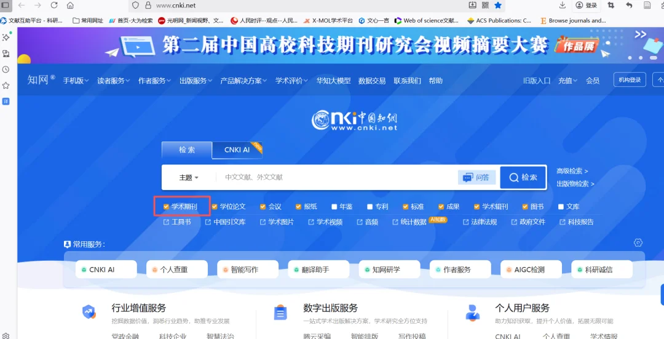Click the blue bookmark star icon

click(x=499, y=5)
